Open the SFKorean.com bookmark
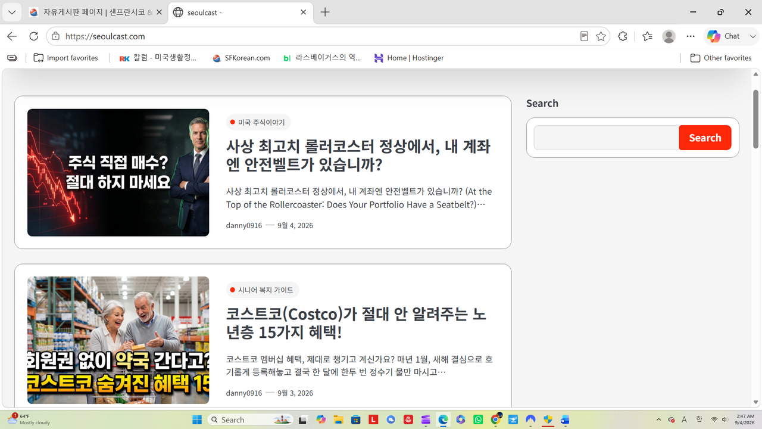Screen dimensions: 762x429 click(x=241, y=58)
